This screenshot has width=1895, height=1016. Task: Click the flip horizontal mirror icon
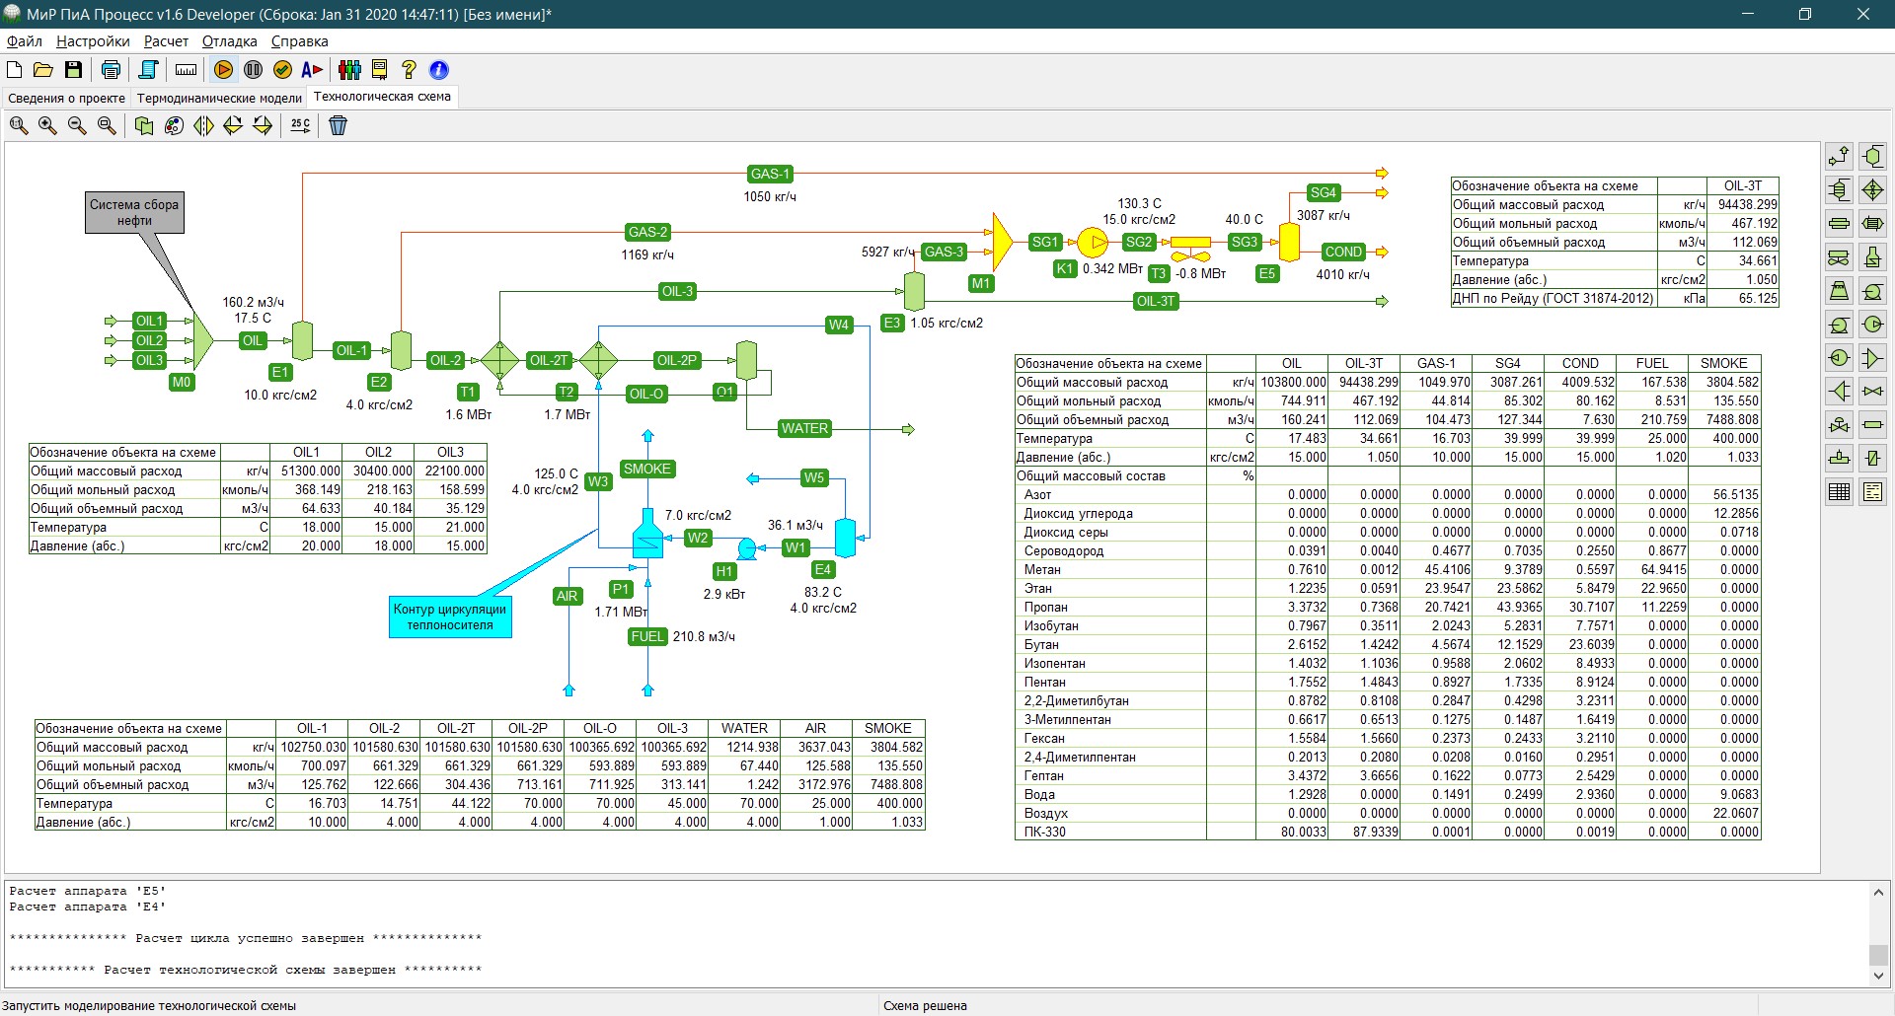pyautogui.click(x=203, y=125)
